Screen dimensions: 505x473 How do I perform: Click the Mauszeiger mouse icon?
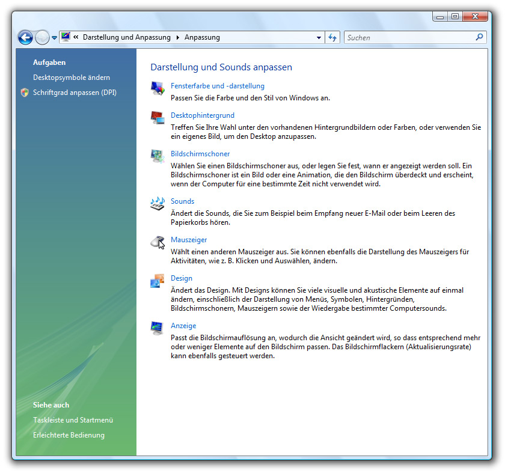click(158, 242)
